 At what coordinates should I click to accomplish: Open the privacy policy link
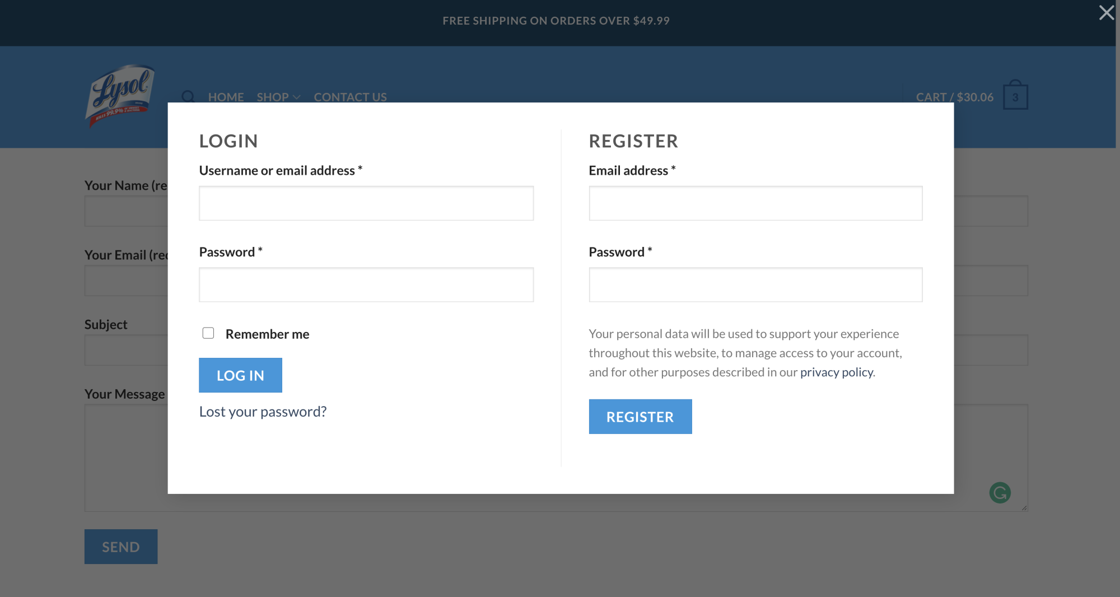[x=836, y=372]
